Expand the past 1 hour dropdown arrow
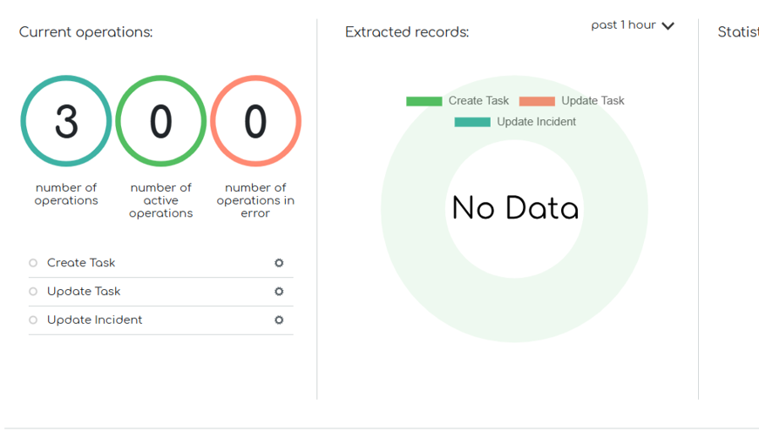The width and height of the screenshot is (759, 431). pyautogui.click(x=668, y=26)
